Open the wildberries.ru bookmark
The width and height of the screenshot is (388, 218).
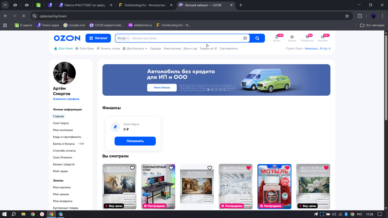tap(140, 25)
